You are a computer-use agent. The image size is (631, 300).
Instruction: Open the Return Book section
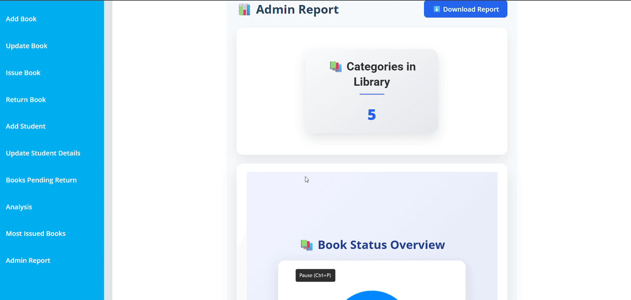tap(26, 100)
